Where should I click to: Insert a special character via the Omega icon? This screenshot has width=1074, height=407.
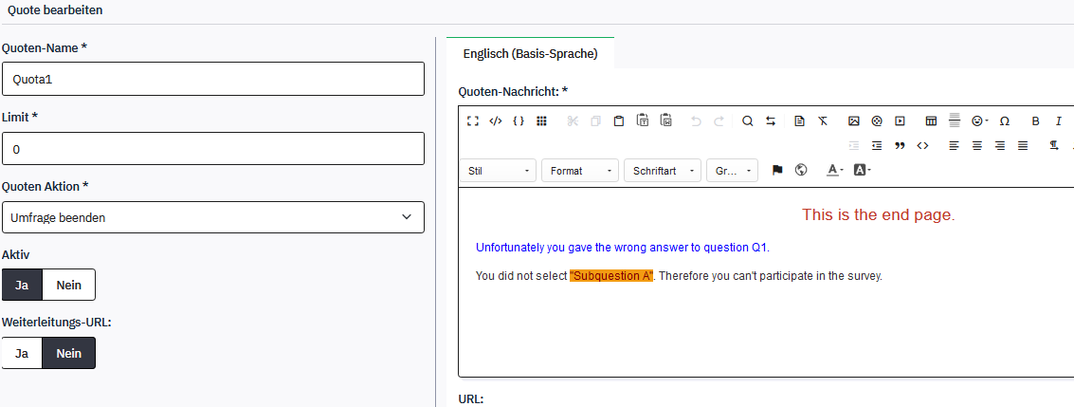(x=1005, y=120)
